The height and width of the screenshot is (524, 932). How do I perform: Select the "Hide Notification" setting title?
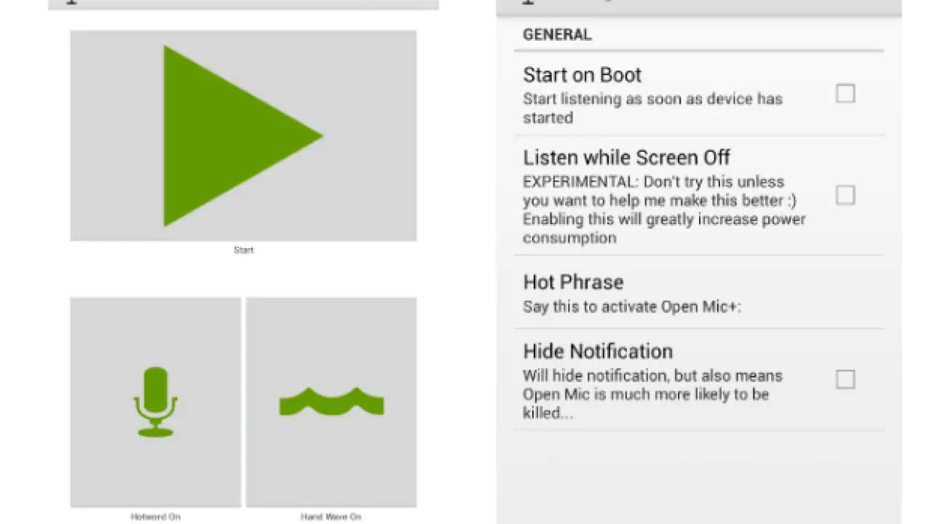[x=597, y=352]
